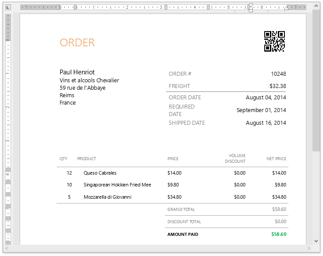The image size is (323, 256).
Task: Click the NET PRICE column header
Action: coord(276,158)
